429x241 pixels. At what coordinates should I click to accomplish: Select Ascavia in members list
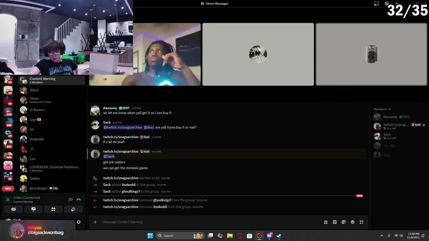click(399, 117)
